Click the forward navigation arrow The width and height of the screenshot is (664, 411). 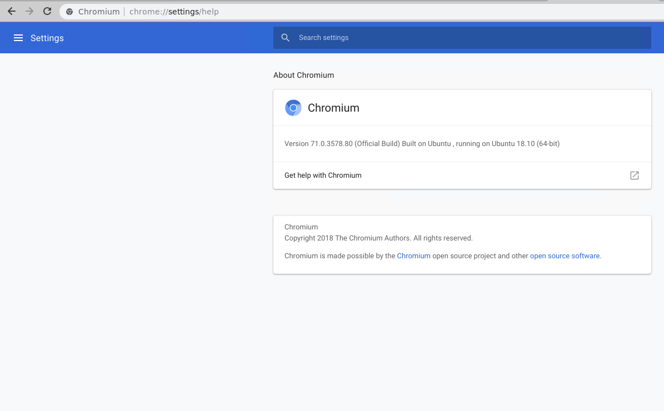pos(29,12)
